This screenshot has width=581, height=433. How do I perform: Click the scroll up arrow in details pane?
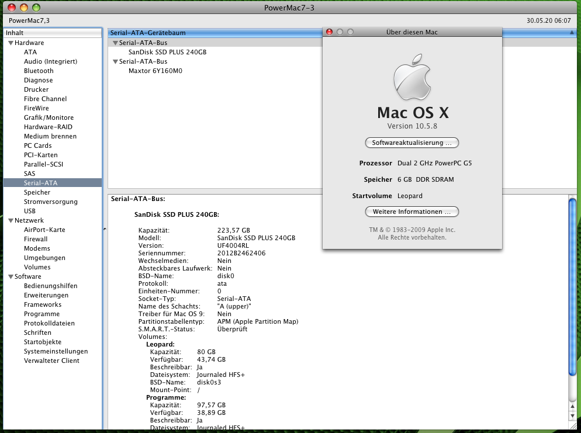pyautogui.click(x=572, y=407)
